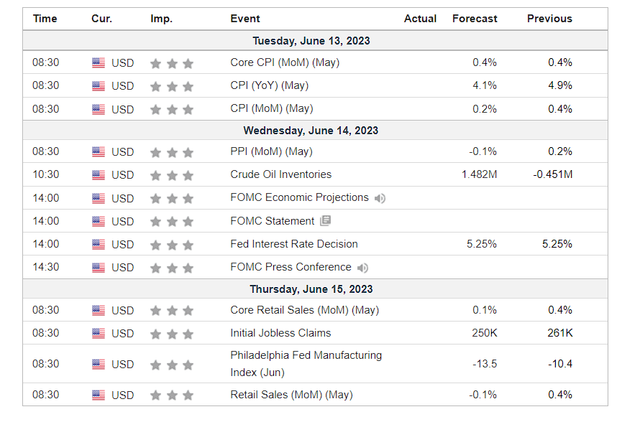Click the Wednesday, June 14, 2023 date row
The image size is (622, 422).
pos(315,130)
